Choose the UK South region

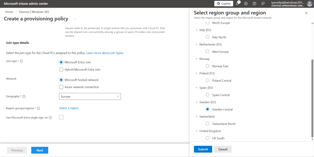pyautogui.click(x=208, y=138)
